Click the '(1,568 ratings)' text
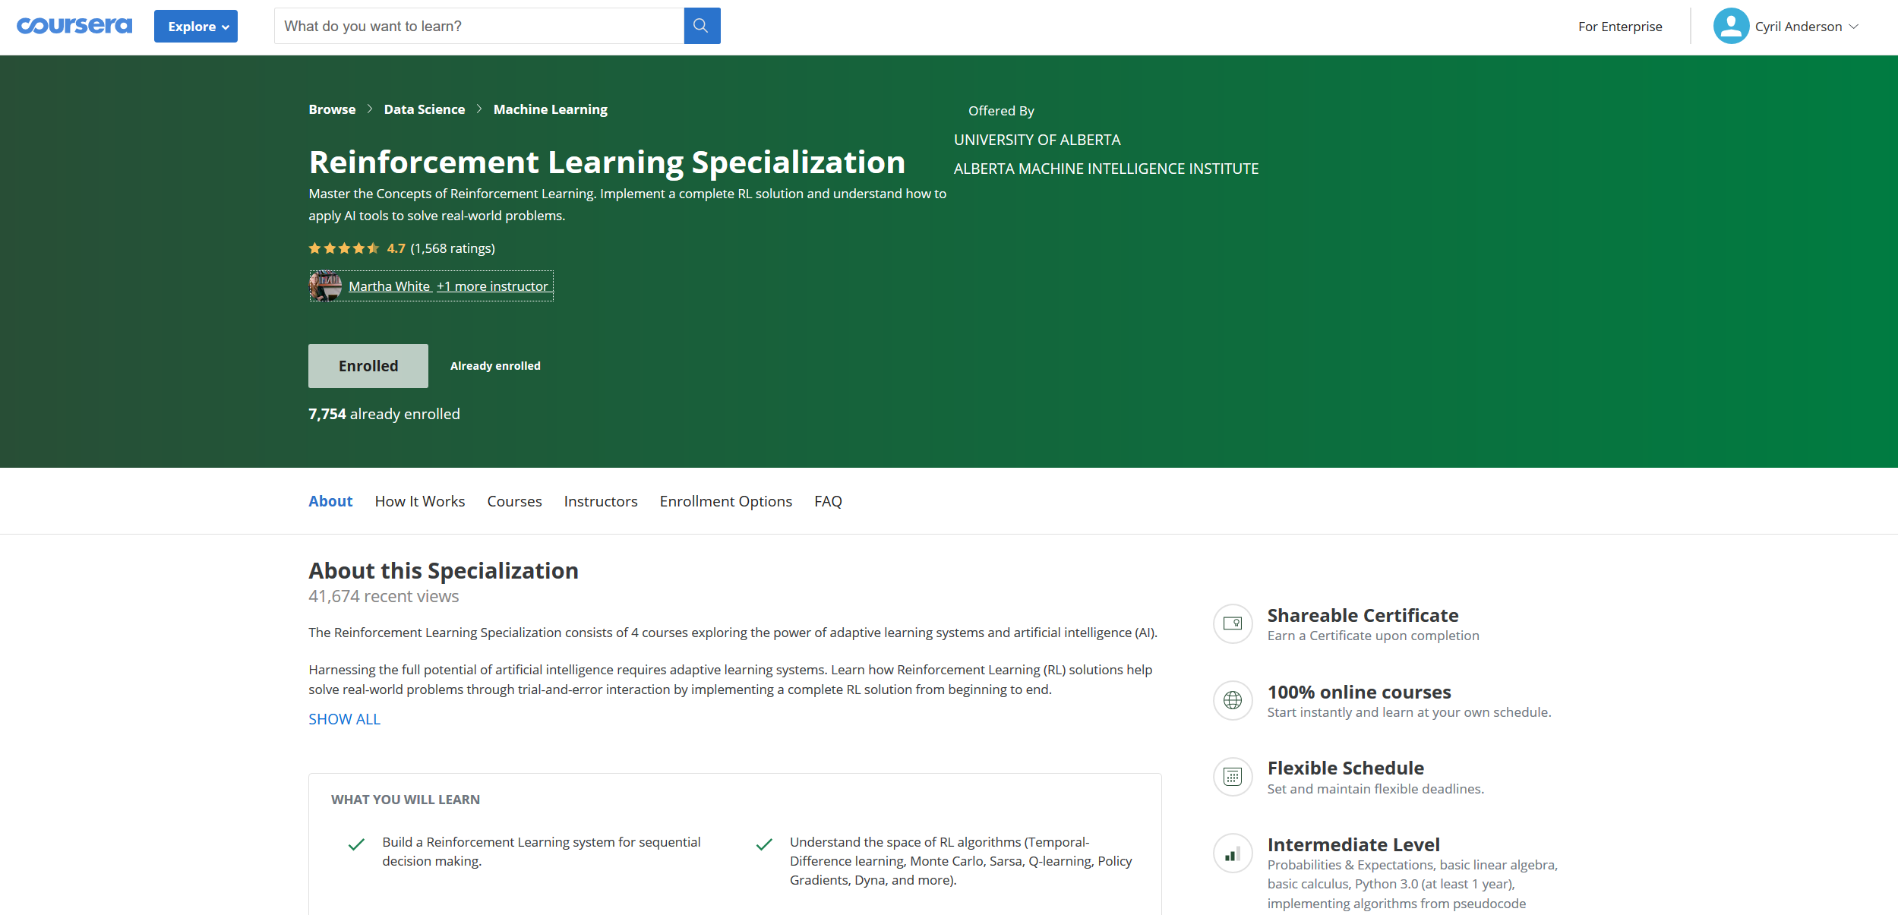Image resolution: width=1898 pixels, height=915 pixels. [453, 248]
